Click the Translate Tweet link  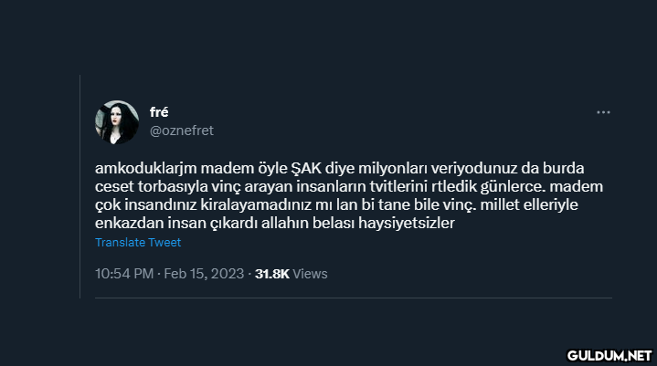pyautogui.click(x=138, y=243)
